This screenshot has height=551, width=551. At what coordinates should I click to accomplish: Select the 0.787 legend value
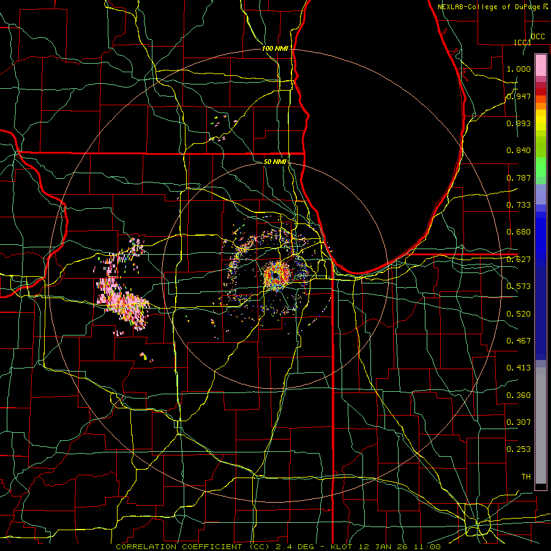(519, 178)
